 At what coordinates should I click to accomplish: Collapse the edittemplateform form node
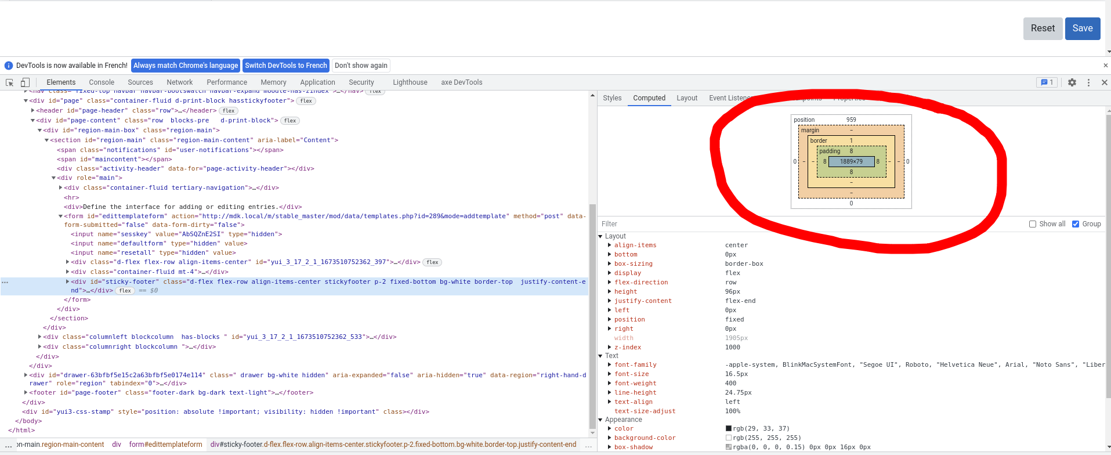(61, 216)
